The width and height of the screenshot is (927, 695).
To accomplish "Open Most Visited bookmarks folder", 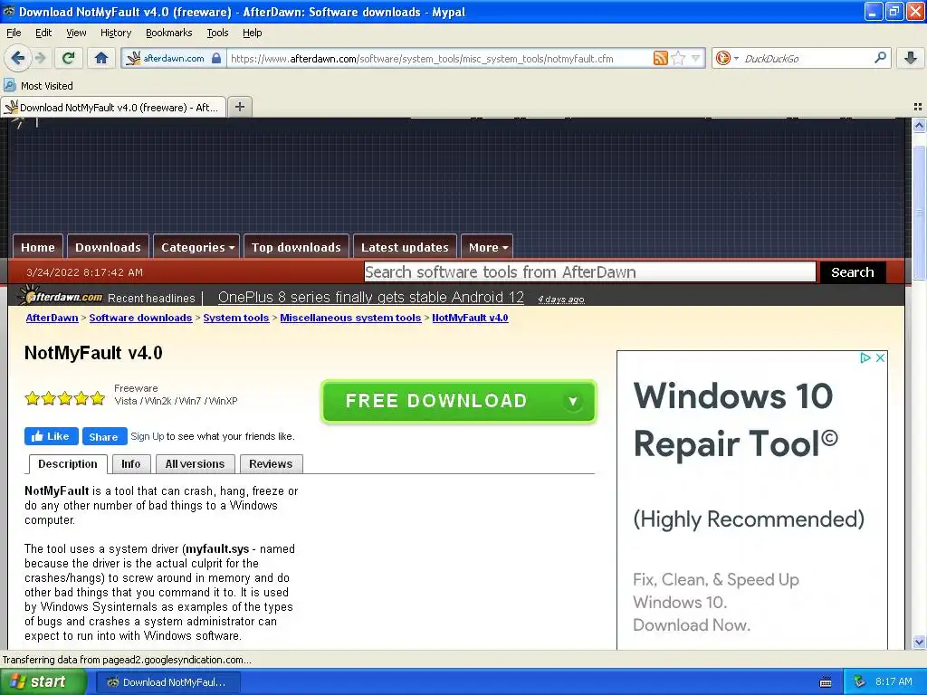I will click(x=39, y=86).
